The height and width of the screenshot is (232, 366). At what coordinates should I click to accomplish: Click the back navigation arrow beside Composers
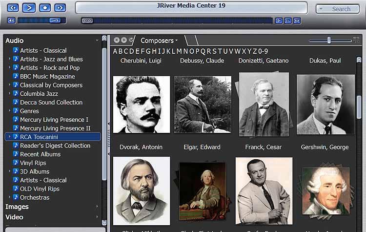tap(117, 40)
